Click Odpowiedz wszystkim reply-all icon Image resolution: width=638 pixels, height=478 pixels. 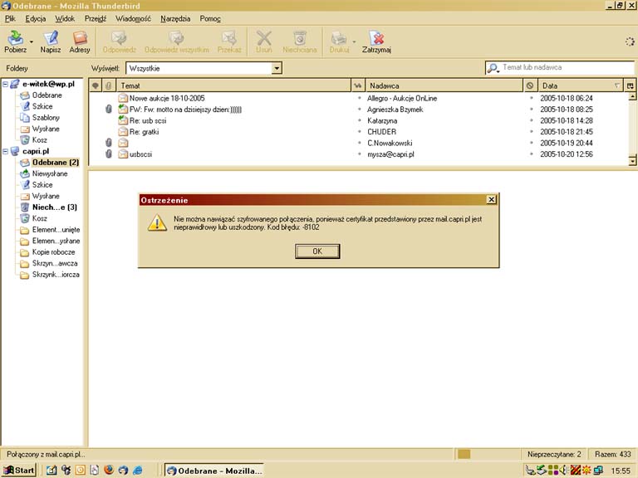177,38
